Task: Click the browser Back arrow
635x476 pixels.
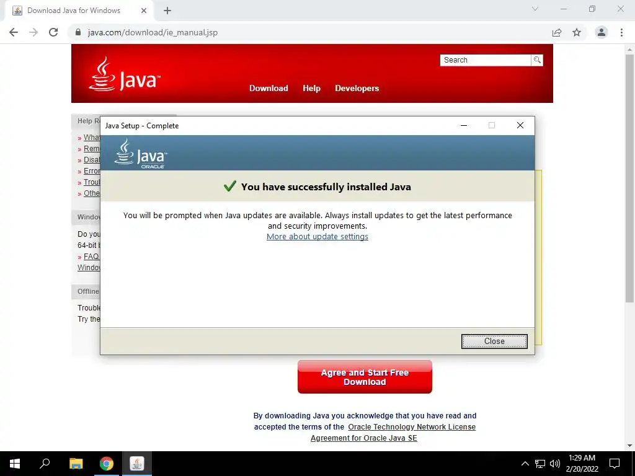Action: (x=14, y=32)
